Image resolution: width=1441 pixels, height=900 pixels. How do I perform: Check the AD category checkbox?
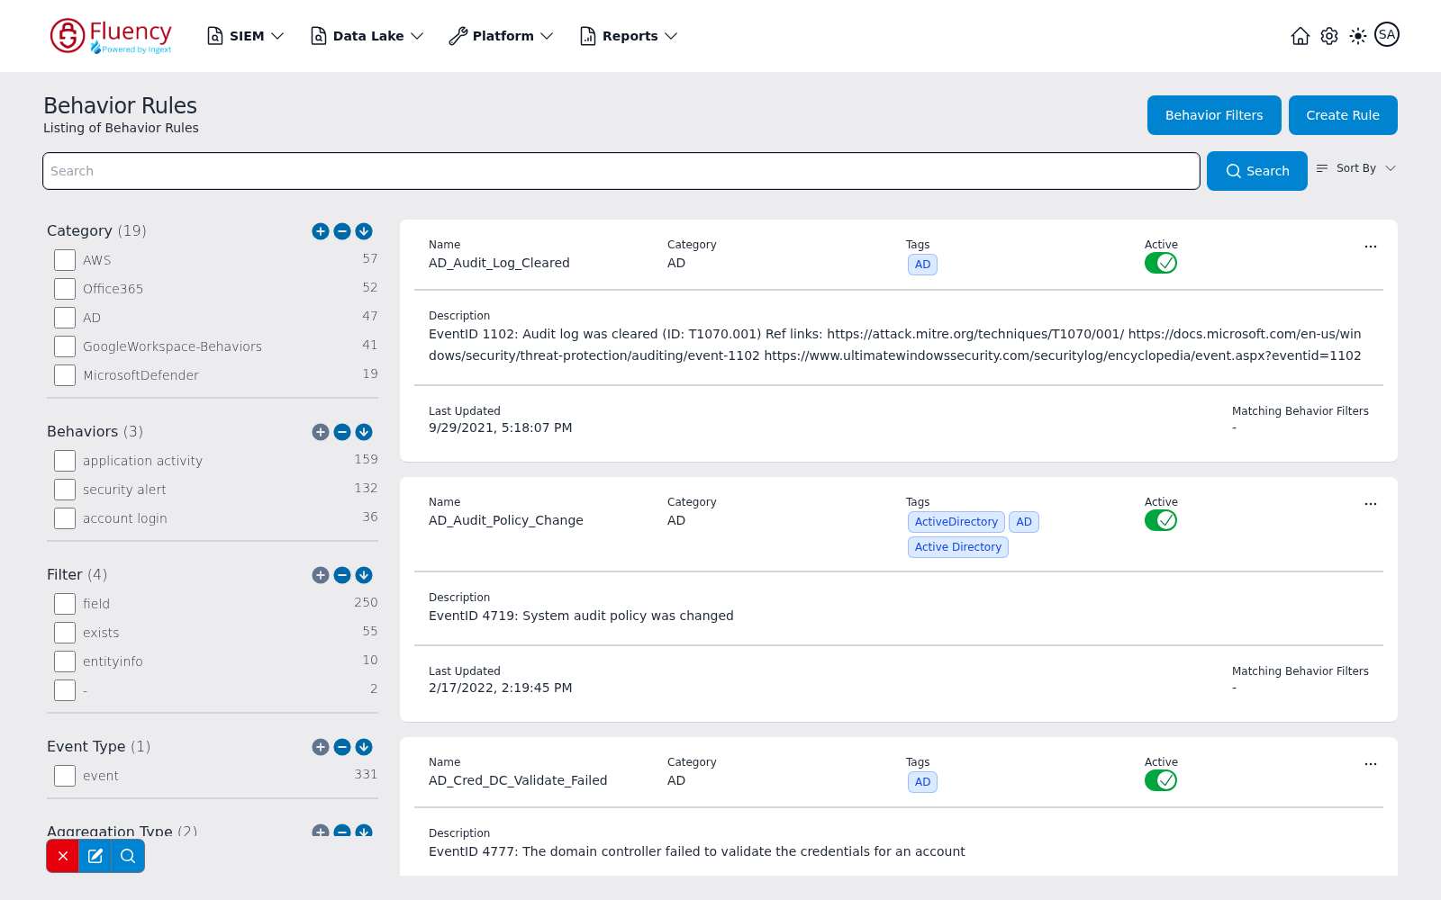(x=65, y=318)
